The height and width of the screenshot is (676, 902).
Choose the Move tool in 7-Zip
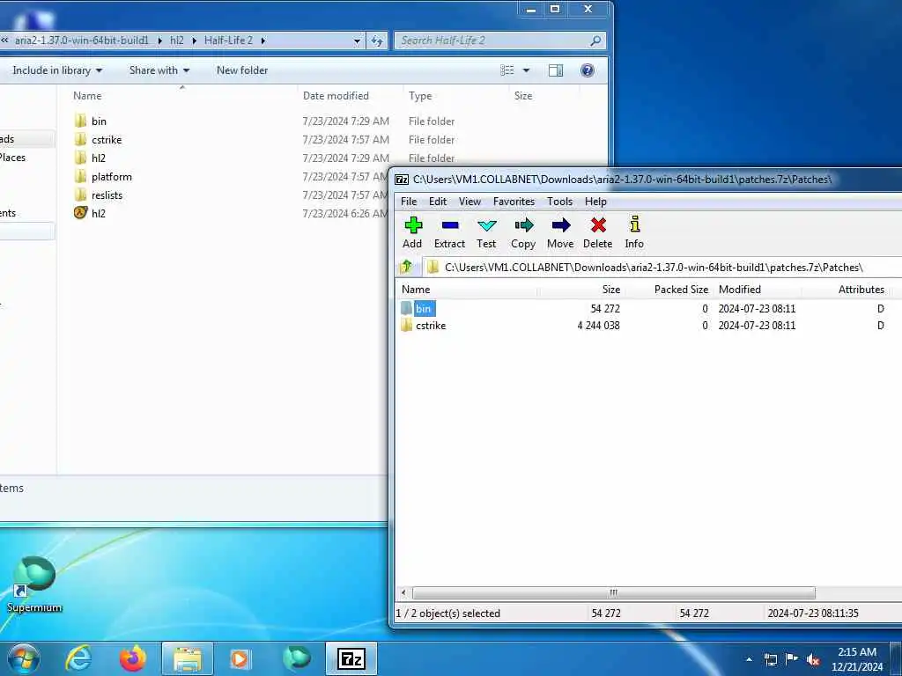coord(560,232)
